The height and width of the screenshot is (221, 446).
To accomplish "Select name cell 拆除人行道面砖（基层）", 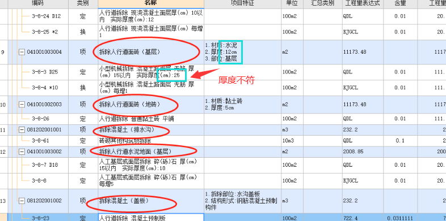I will pos(151,52).
